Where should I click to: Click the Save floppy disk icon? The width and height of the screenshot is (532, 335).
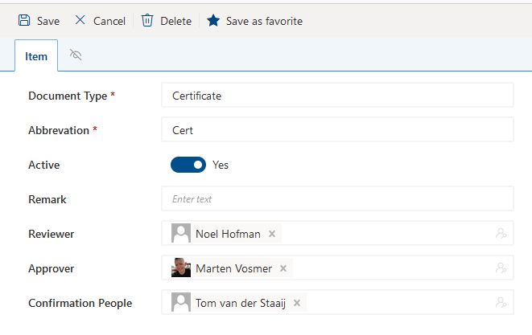point(24,20)
